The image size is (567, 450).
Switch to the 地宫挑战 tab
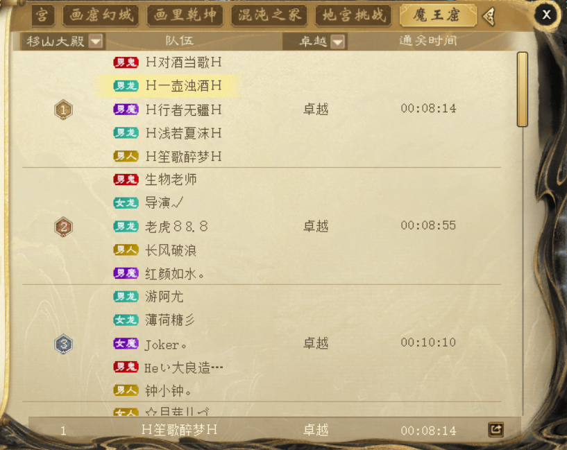click(353, 15)
